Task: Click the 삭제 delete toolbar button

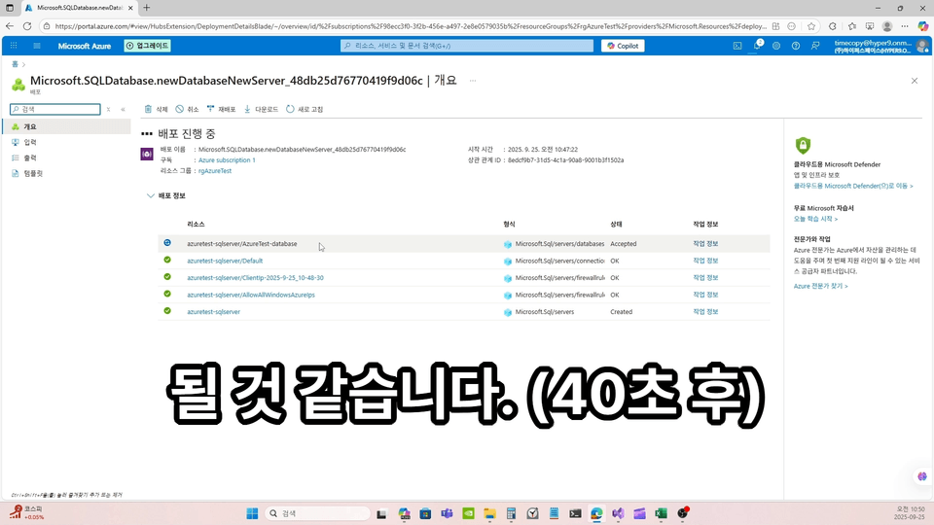Action: pyautogui.click(x=156, y=110)
